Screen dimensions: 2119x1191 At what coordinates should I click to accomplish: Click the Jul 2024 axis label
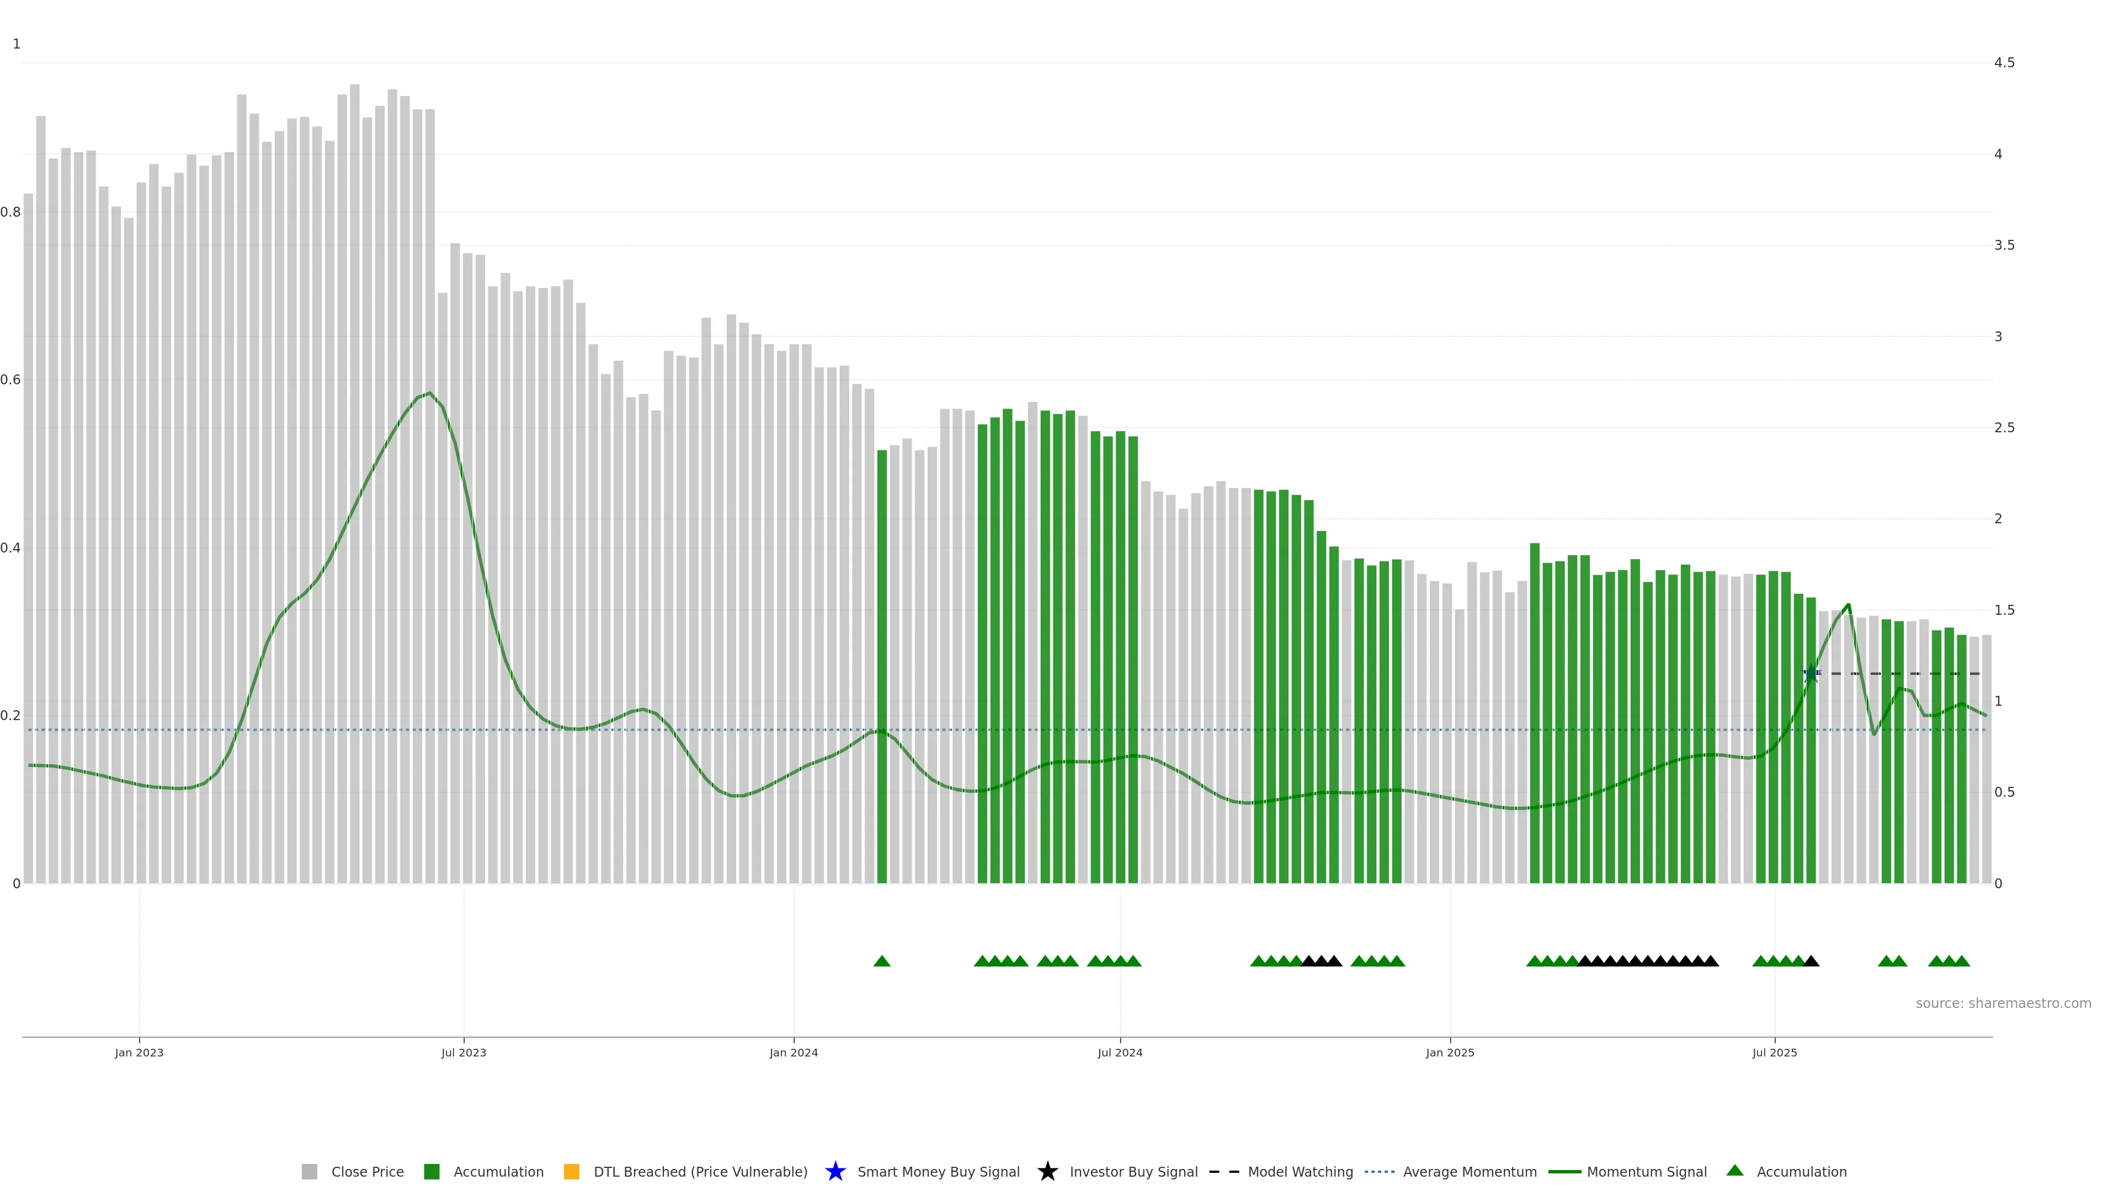click(x=1120, y=1052)
